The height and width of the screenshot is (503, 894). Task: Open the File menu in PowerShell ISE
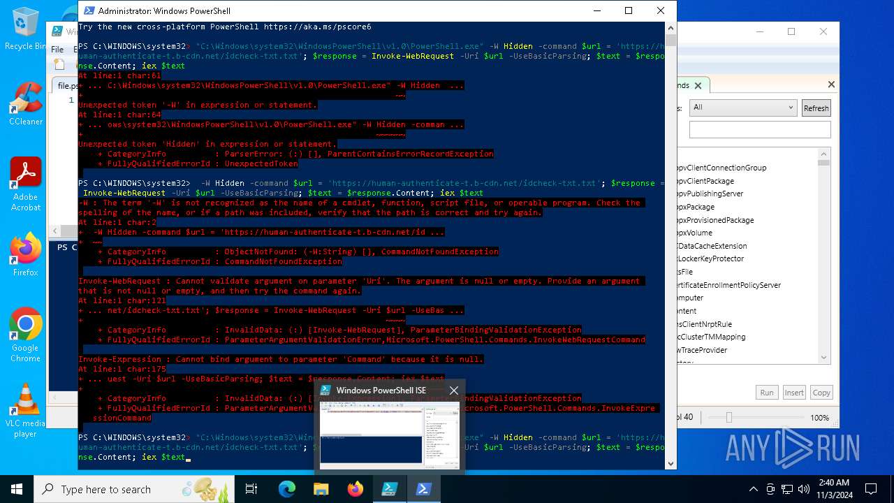point(57,49)
